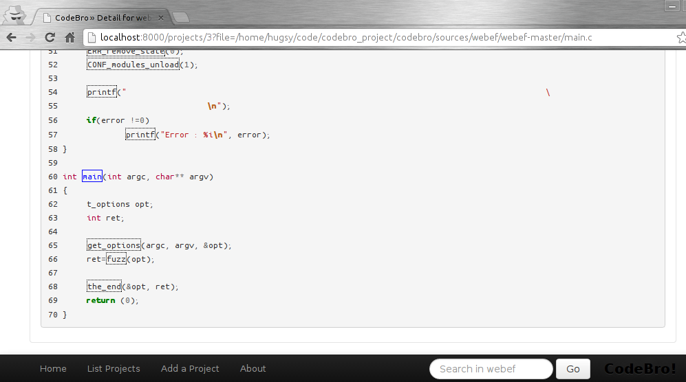Click 'char**' in main signature

coord(170,177)
